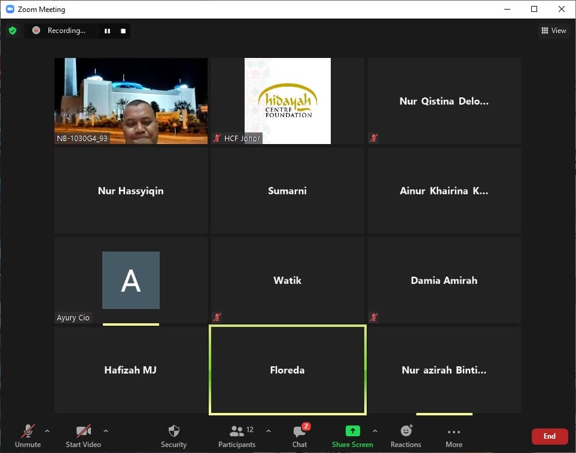
Task: Open the Chat panel
Action: click(300, 436)
